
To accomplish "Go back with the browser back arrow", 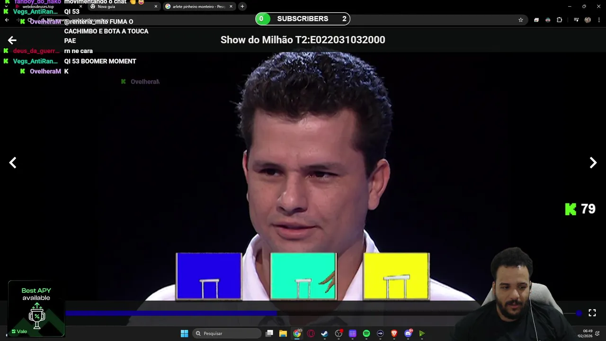I will coord(7,20).
